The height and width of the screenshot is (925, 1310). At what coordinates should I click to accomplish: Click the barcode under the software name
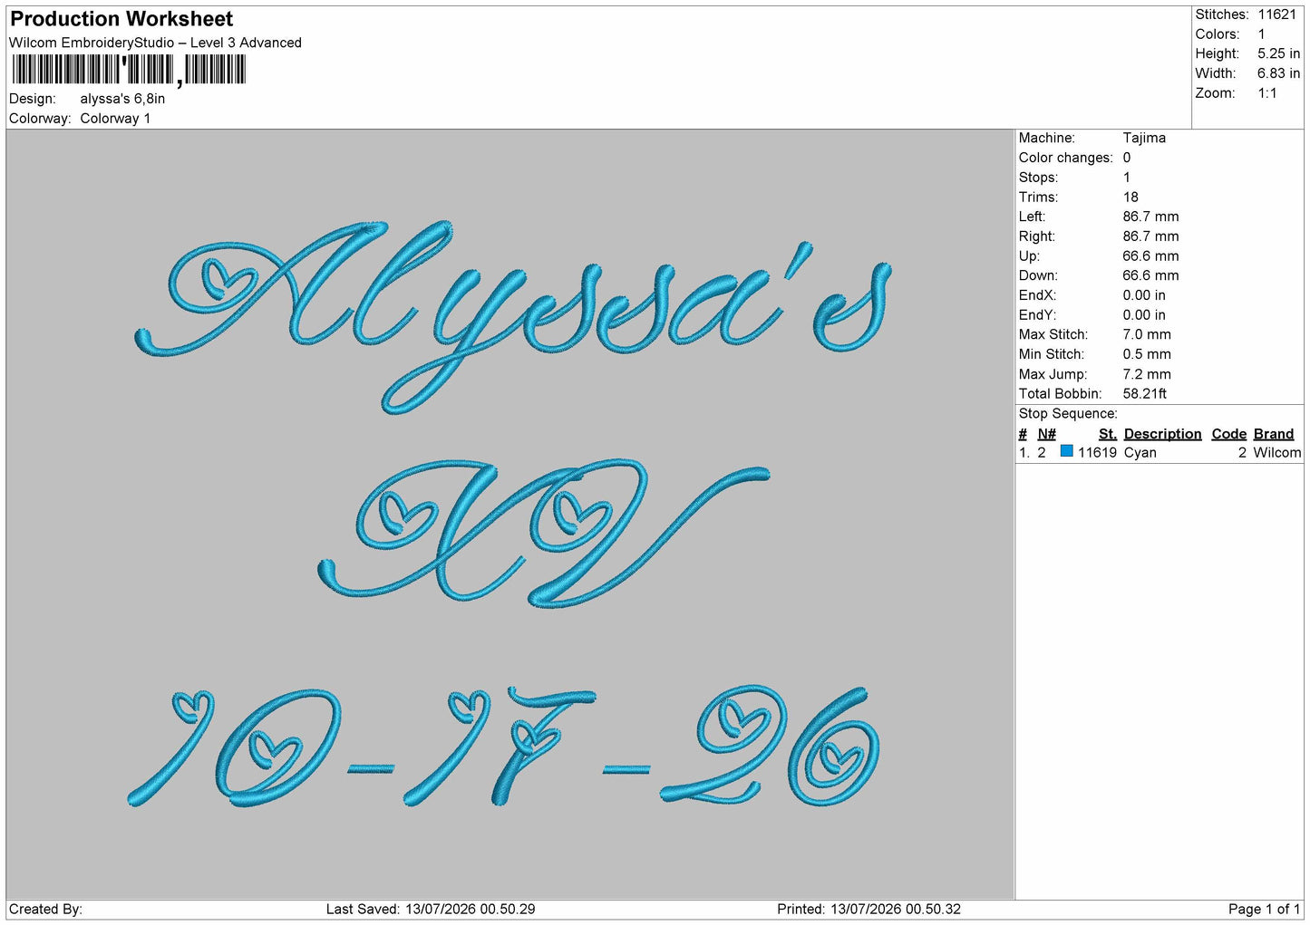coord(129,70)
